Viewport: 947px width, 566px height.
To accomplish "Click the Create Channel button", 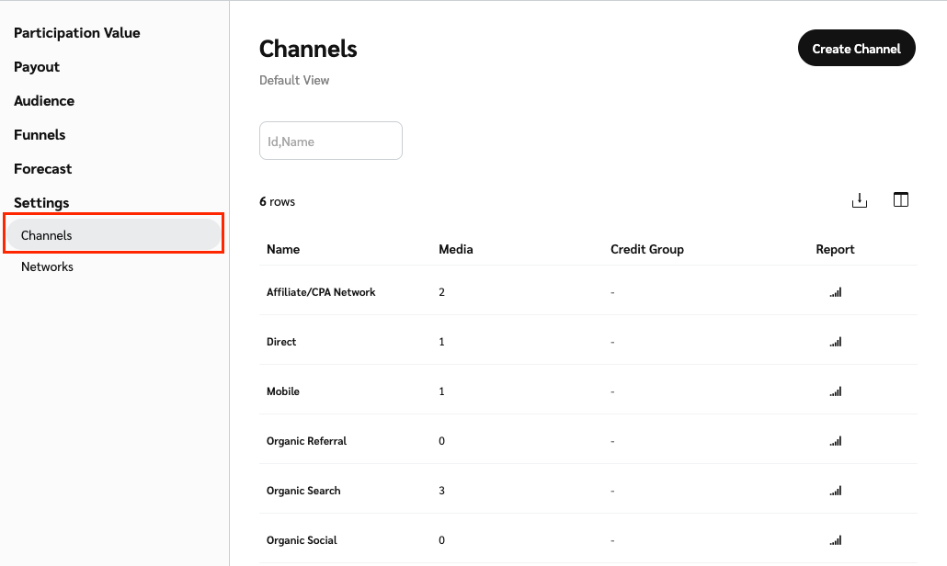I will pos(856,49).
